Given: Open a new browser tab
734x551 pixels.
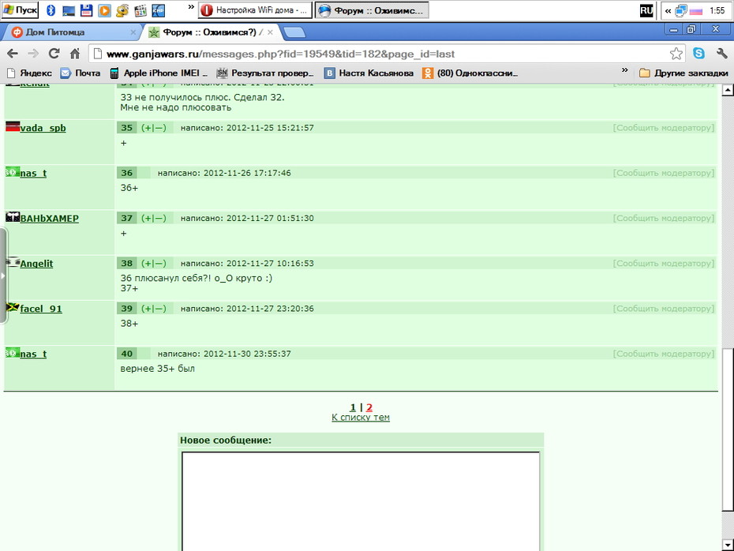Looking at the screenshot, I should pyautogui.click(x=294, y=32).
